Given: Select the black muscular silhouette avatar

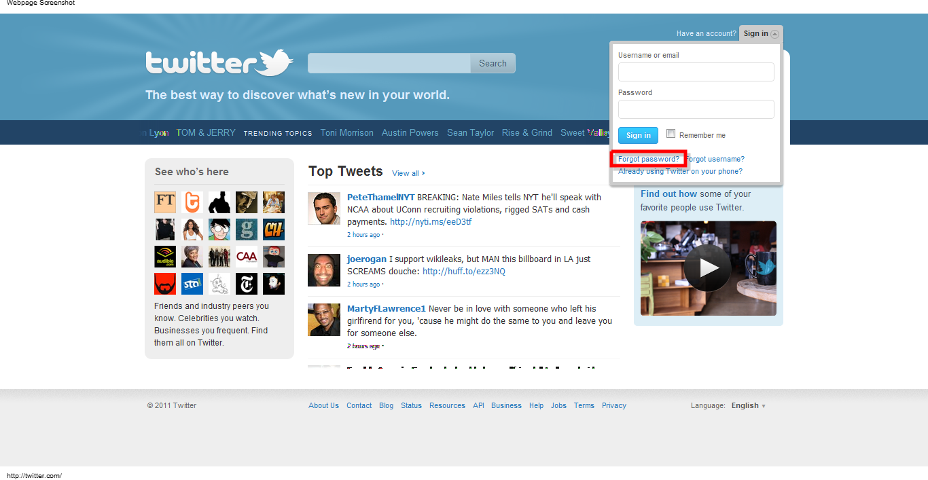Looking at the screenshot, I should click(219, 202).
